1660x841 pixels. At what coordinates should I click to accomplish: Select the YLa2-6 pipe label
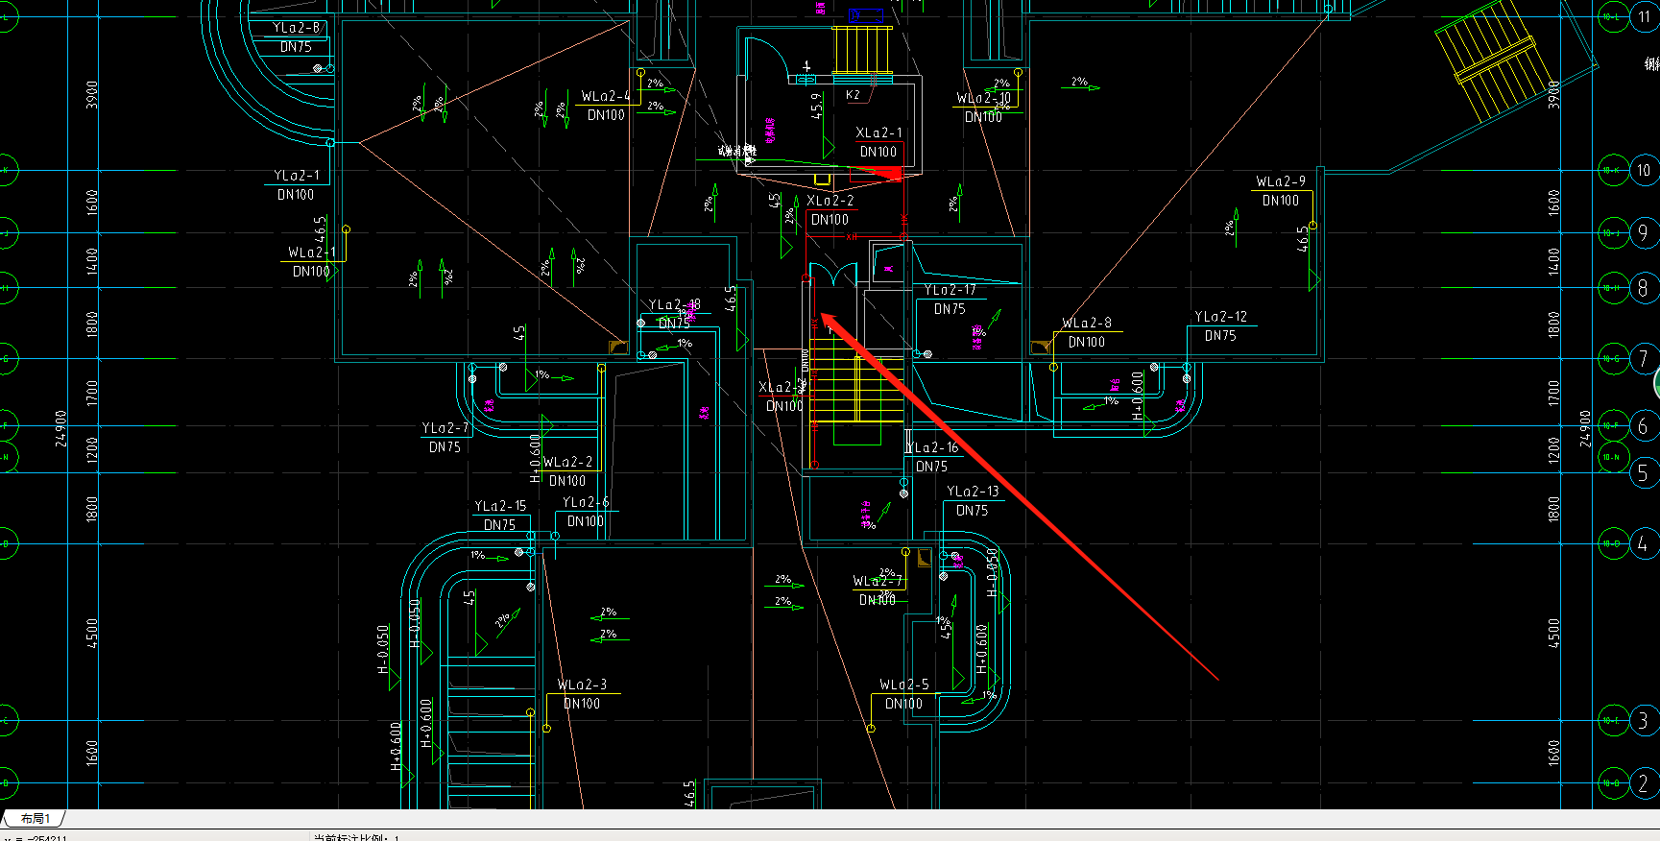point(586,502)
